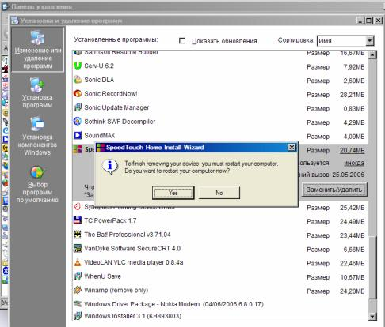Screen dimensions: 385x327
Task: Click the Winamp icon
Action: tap(78, 290)
